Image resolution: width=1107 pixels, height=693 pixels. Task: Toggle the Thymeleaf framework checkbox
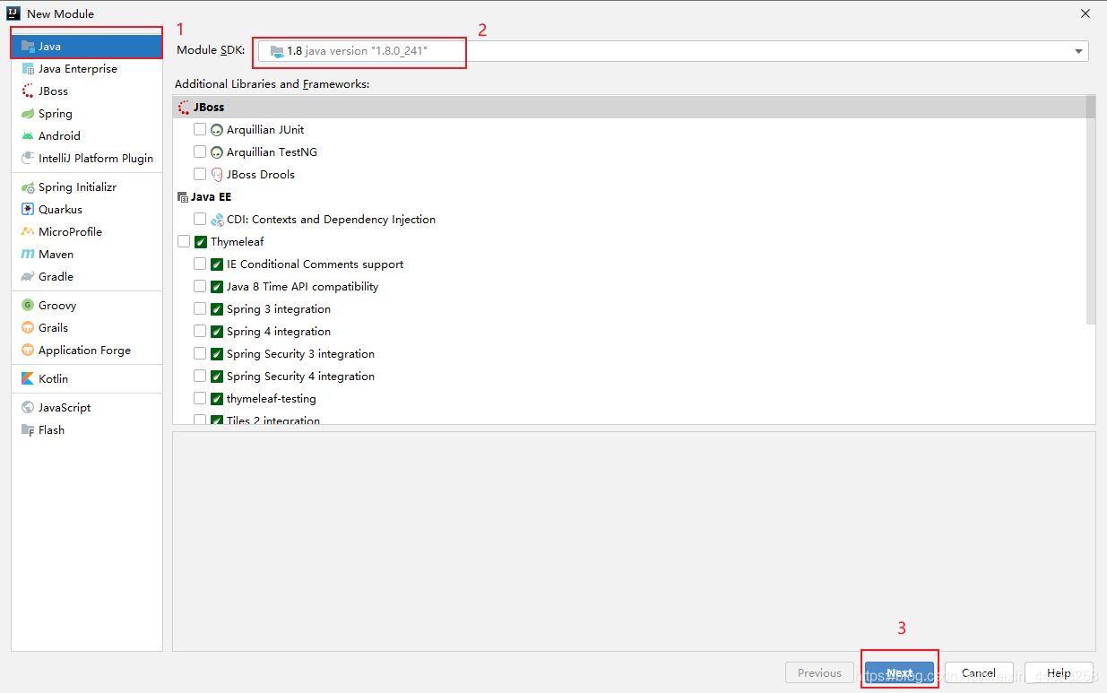(x=184, y=241)
